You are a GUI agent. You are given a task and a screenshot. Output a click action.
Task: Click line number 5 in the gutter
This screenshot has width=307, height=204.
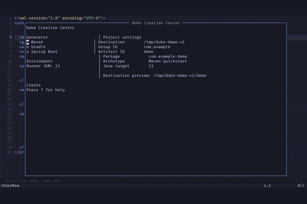point(11,37)
